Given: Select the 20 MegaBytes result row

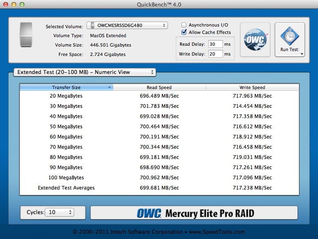Looking at the screenshot, I should click(x=159, y=96).
